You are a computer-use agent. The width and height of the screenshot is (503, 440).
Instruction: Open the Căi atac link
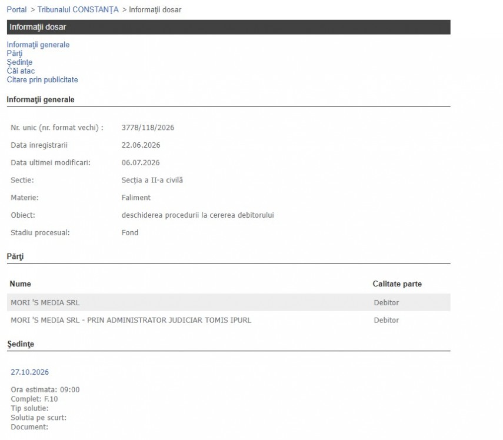coord(21,71)
